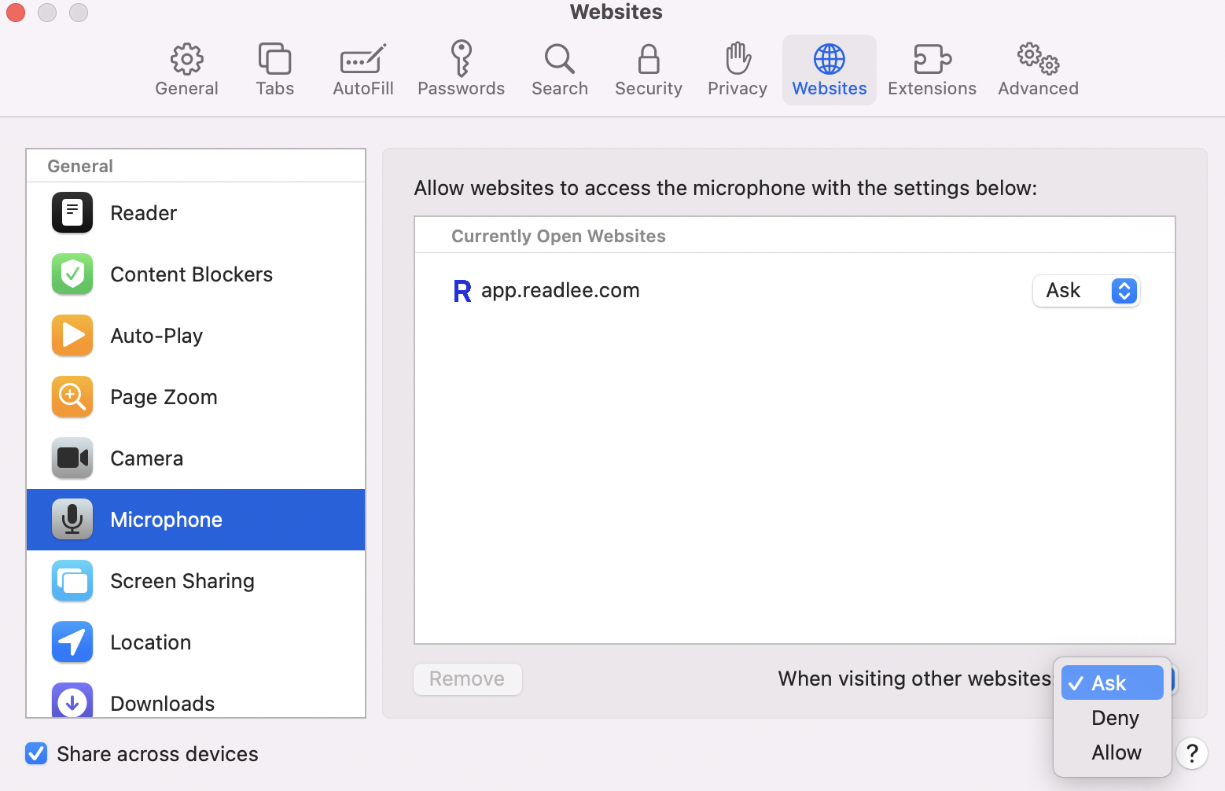The image size is (1225, 791).
Task: Click the Reader sidebar icon
Action: pos(72,213)
